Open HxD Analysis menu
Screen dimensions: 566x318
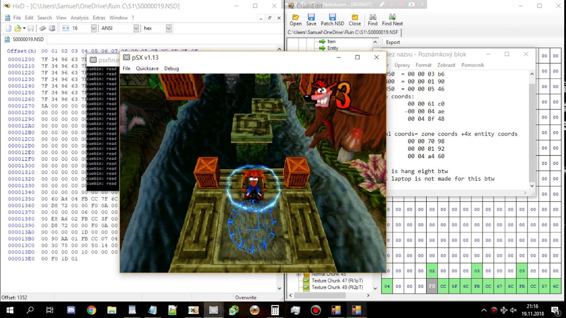click(x=80, y=18)
